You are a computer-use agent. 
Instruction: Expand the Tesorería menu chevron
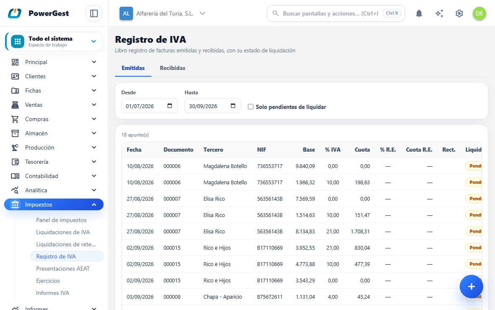[94, 162]
